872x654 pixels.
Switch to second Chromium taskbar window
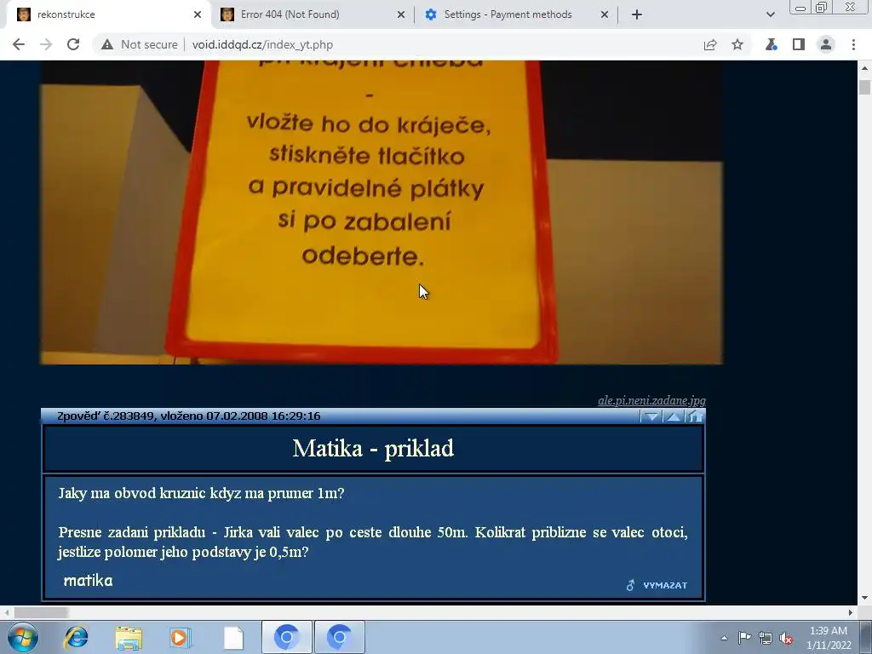coord(339,637)
